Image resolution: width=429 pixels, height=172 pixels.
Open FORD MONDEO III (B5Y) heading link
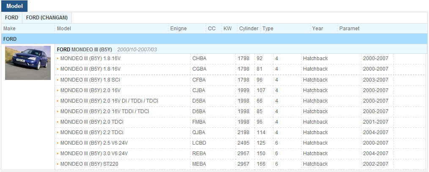coord(85,50)
